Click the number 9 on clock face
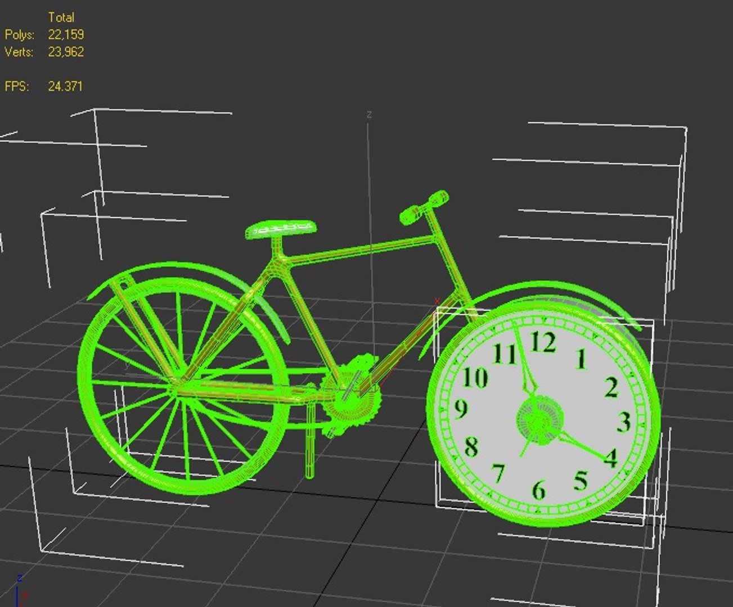The height and width of the screenshot is (607, 733). 461,409
